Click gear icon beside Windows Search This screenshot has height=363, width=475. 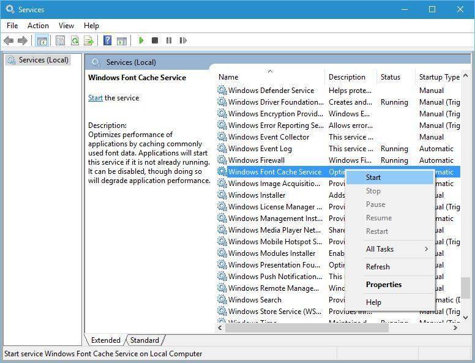(x=222, y=299)
